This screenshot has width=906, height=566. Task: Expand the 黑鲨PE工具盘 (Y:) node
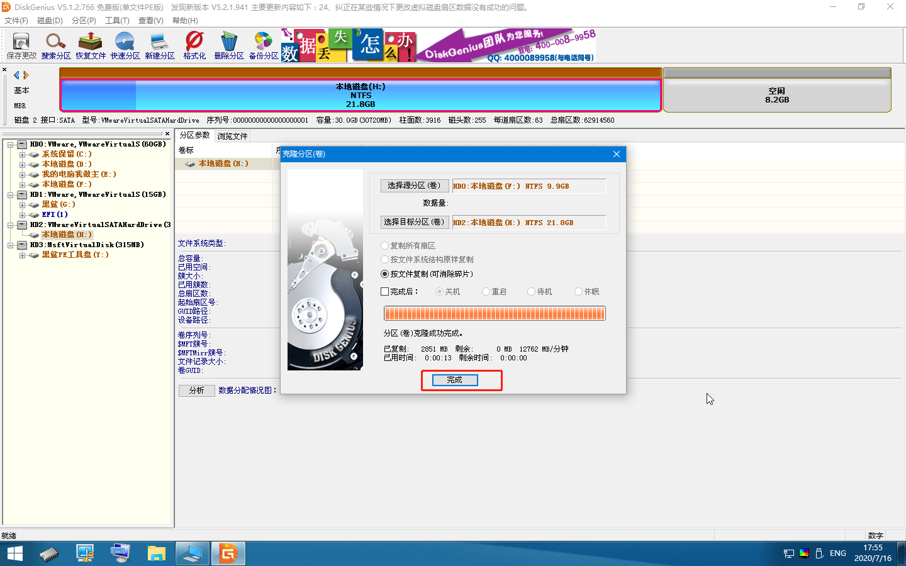(22, 255)
